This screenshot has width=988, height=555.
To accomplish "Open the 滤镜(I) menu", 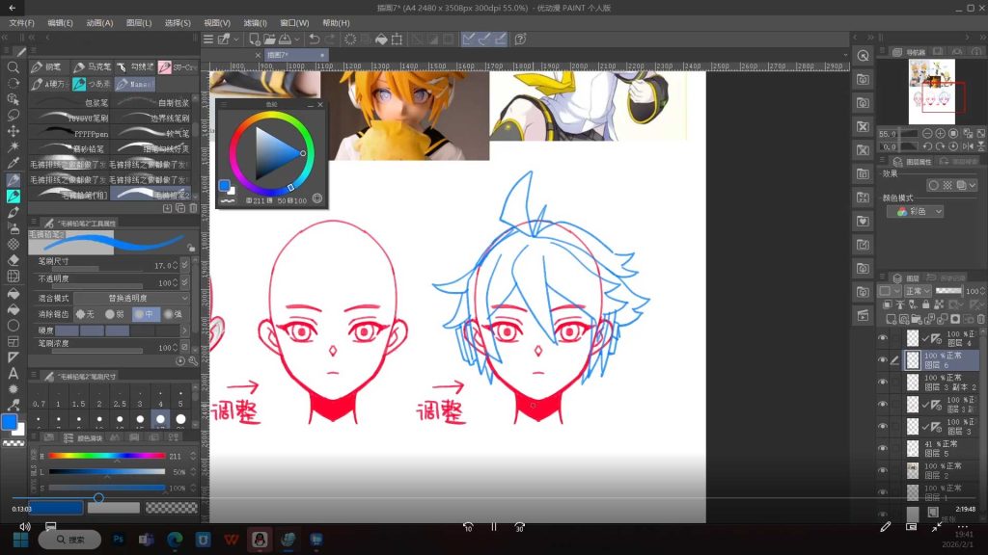I will point(255,23).
